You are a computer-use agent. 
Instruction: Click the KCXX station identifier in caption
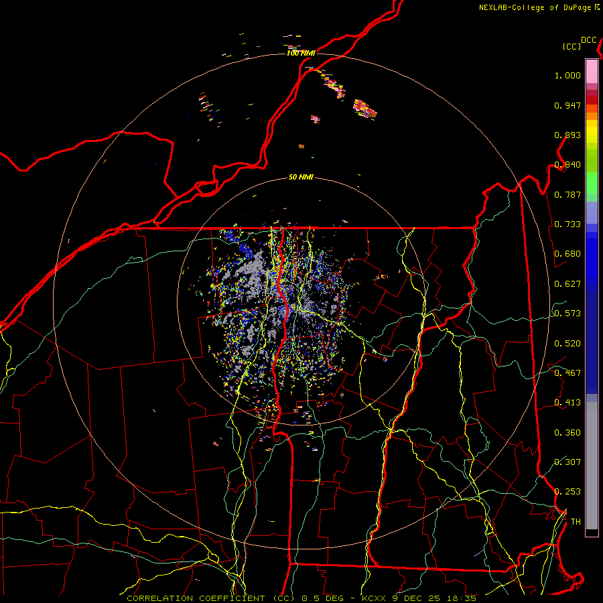click(373, 598)
